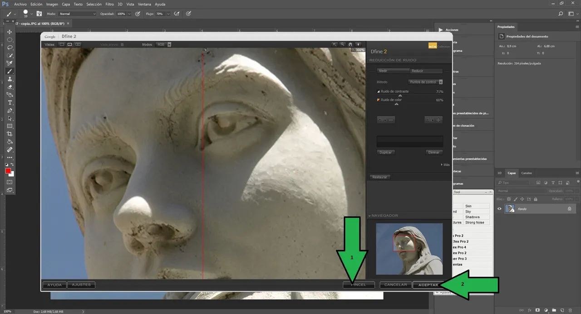This screenshot has height=314, width=581.
Task: Select the Crop tool
Action: 10,134
